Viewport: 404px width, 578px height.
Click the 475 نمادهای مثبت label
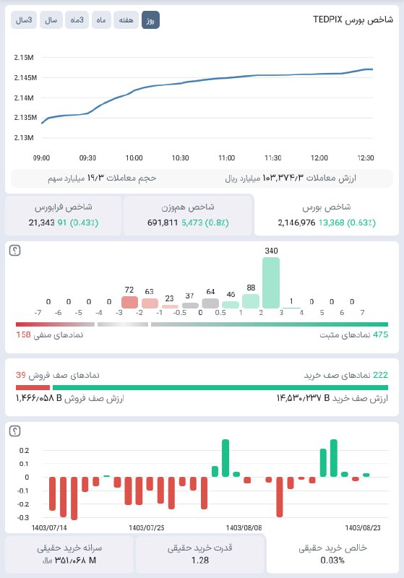click(354, 335)
